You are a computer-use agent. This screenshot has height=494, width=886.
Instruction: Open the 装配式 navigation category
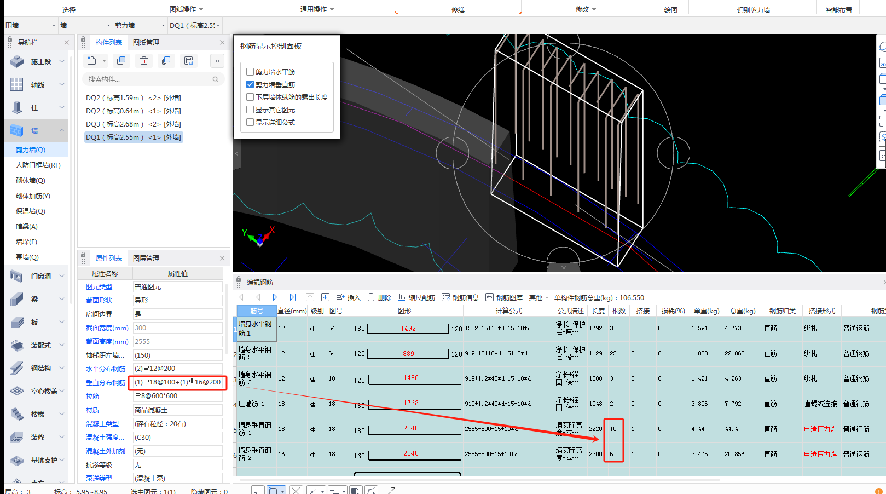(x=36, y=345)
